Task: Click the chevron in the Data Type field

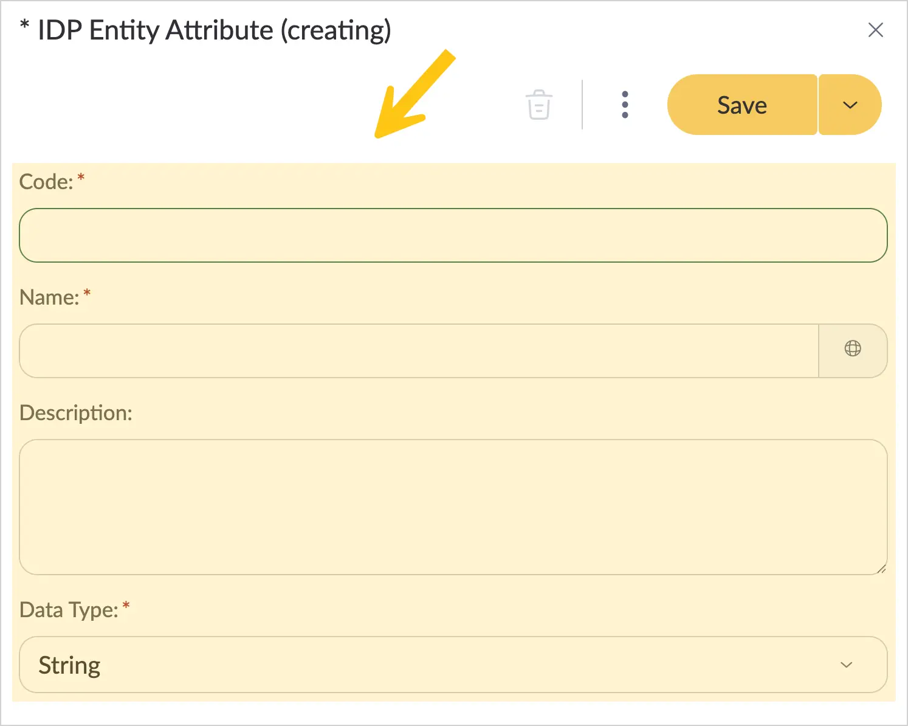Action: pyautogui.click(x=846, y=665)
